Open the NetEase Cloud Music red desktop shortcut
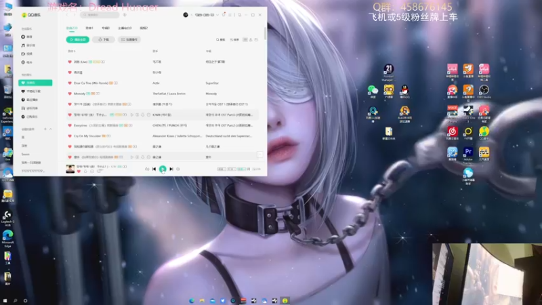542x305 pixels. pos(452,133)
